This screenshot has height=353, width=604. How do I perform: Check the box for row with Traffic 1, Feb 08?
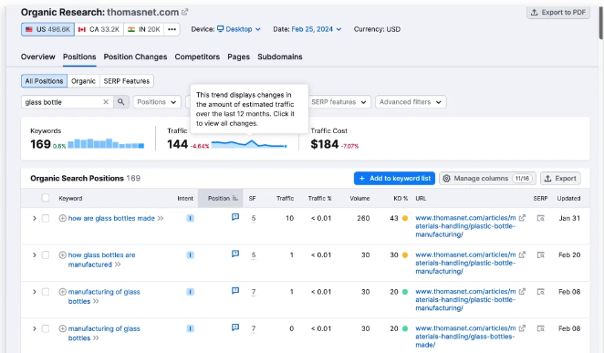pyautogui.click(x=46, y=292)
